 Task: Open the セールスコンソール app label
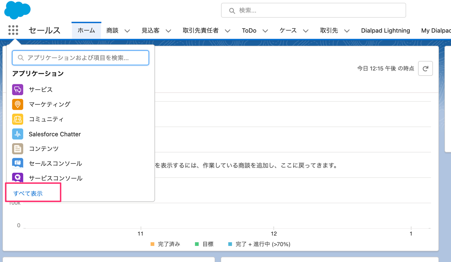coord(56,163)
